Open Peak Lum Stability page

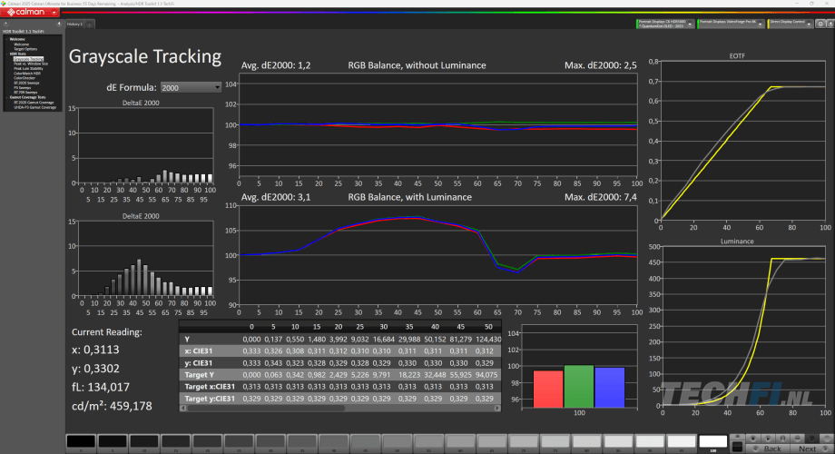(28, 68)
